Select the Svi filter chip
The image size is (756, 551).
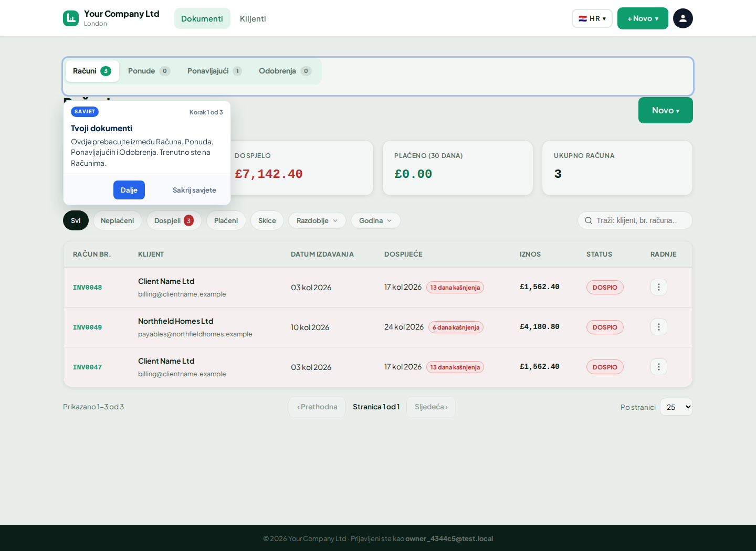coord(76,220)
